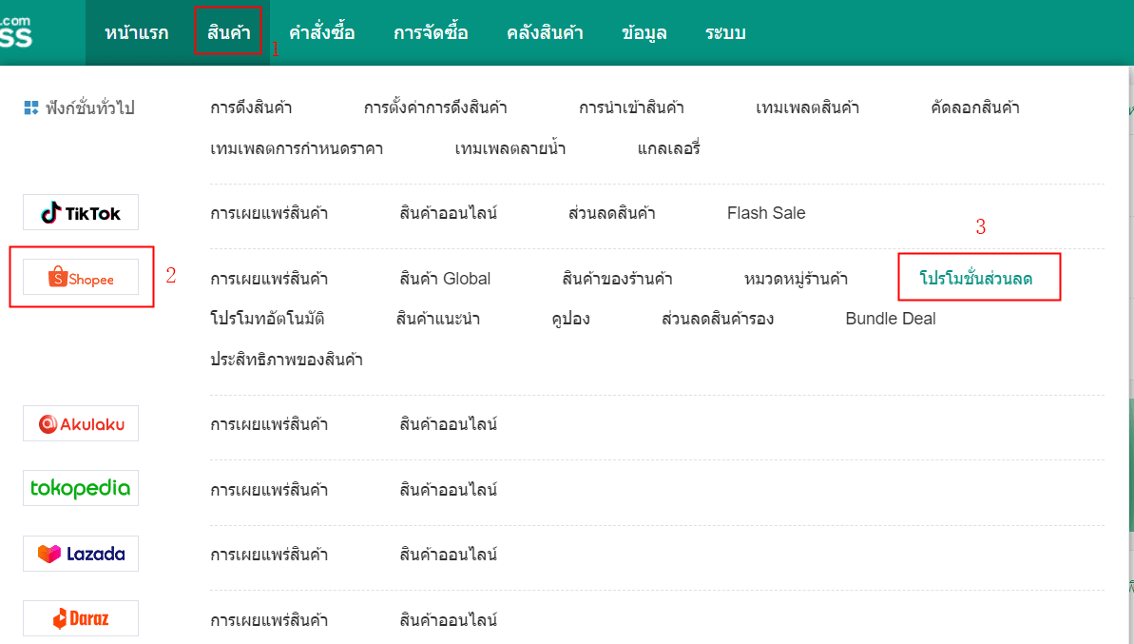Open tokopedia สินค้าออนไลน์ link
Image resolution: width=1134 pixels, height=644 pixels.
tap(449, 490)
